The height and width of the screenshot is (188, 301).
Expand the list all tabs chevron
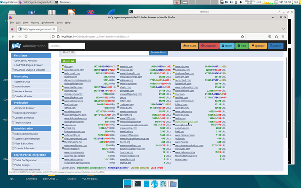(283, 29)
